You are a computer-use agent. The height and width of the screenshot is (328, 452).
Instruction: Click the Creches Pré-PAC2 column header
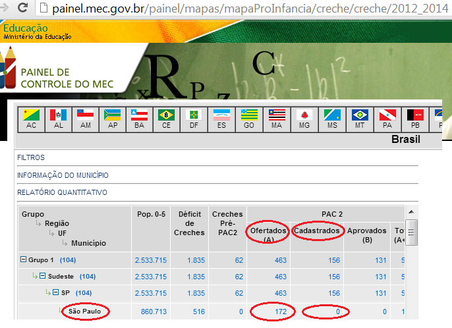click(x=227, y=223)
